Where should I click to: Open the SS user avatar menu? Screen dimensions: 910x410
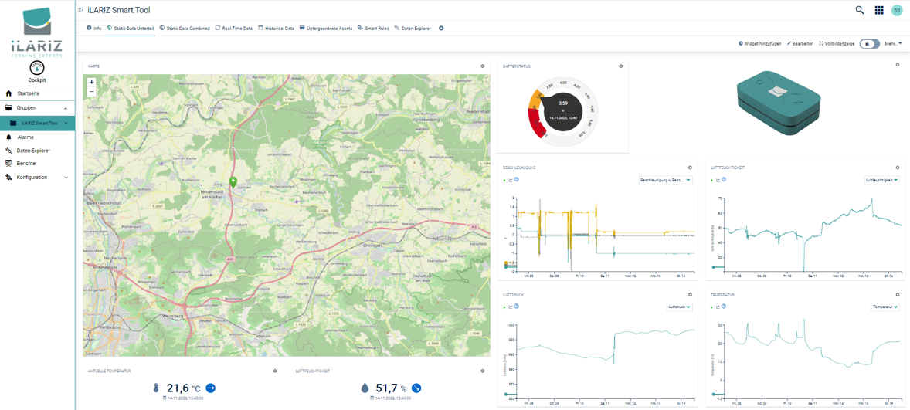(897, 10)
